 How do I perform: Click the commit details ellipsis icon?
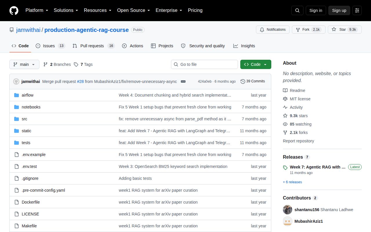(183, 81)
